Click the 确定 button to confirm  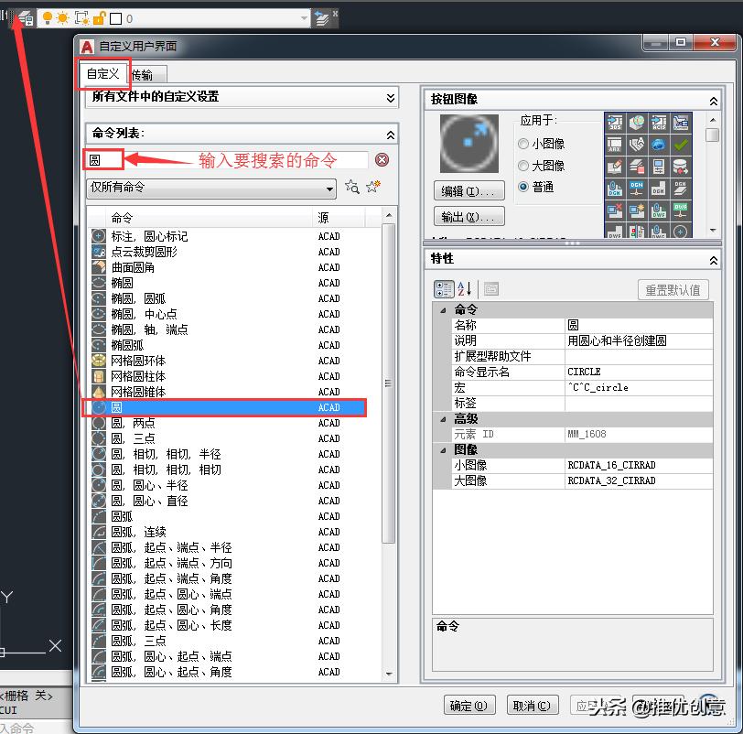pyautogui.click(x=469, y=706)
